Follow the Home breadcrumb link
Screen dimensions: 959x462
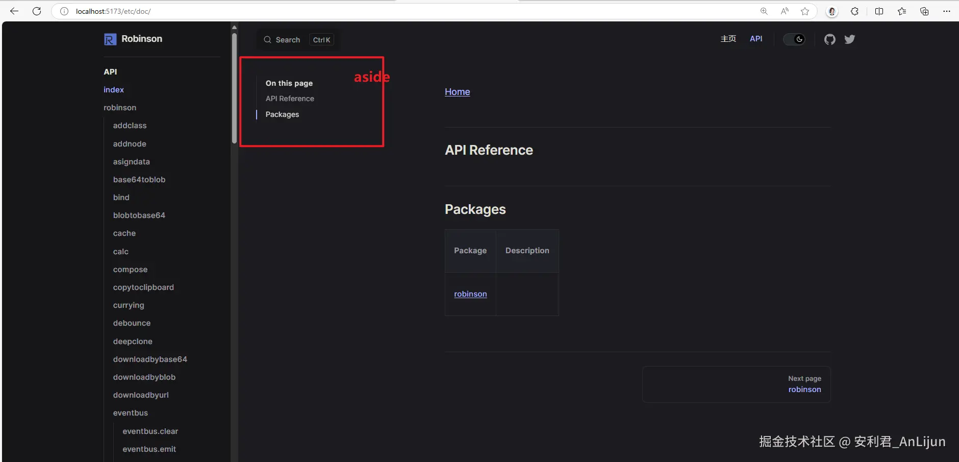pyautogui.click(x=458, y=92)
